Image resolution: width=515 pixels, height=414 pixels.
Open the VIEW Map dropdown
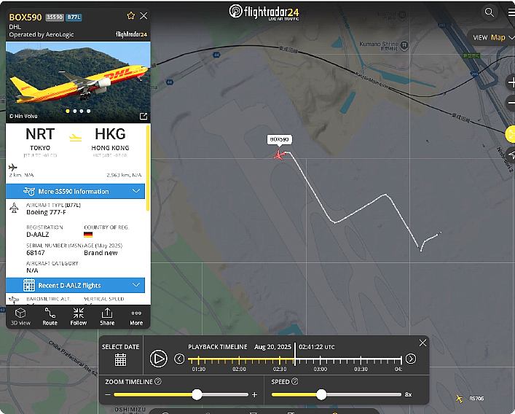(x=492, y=37)
